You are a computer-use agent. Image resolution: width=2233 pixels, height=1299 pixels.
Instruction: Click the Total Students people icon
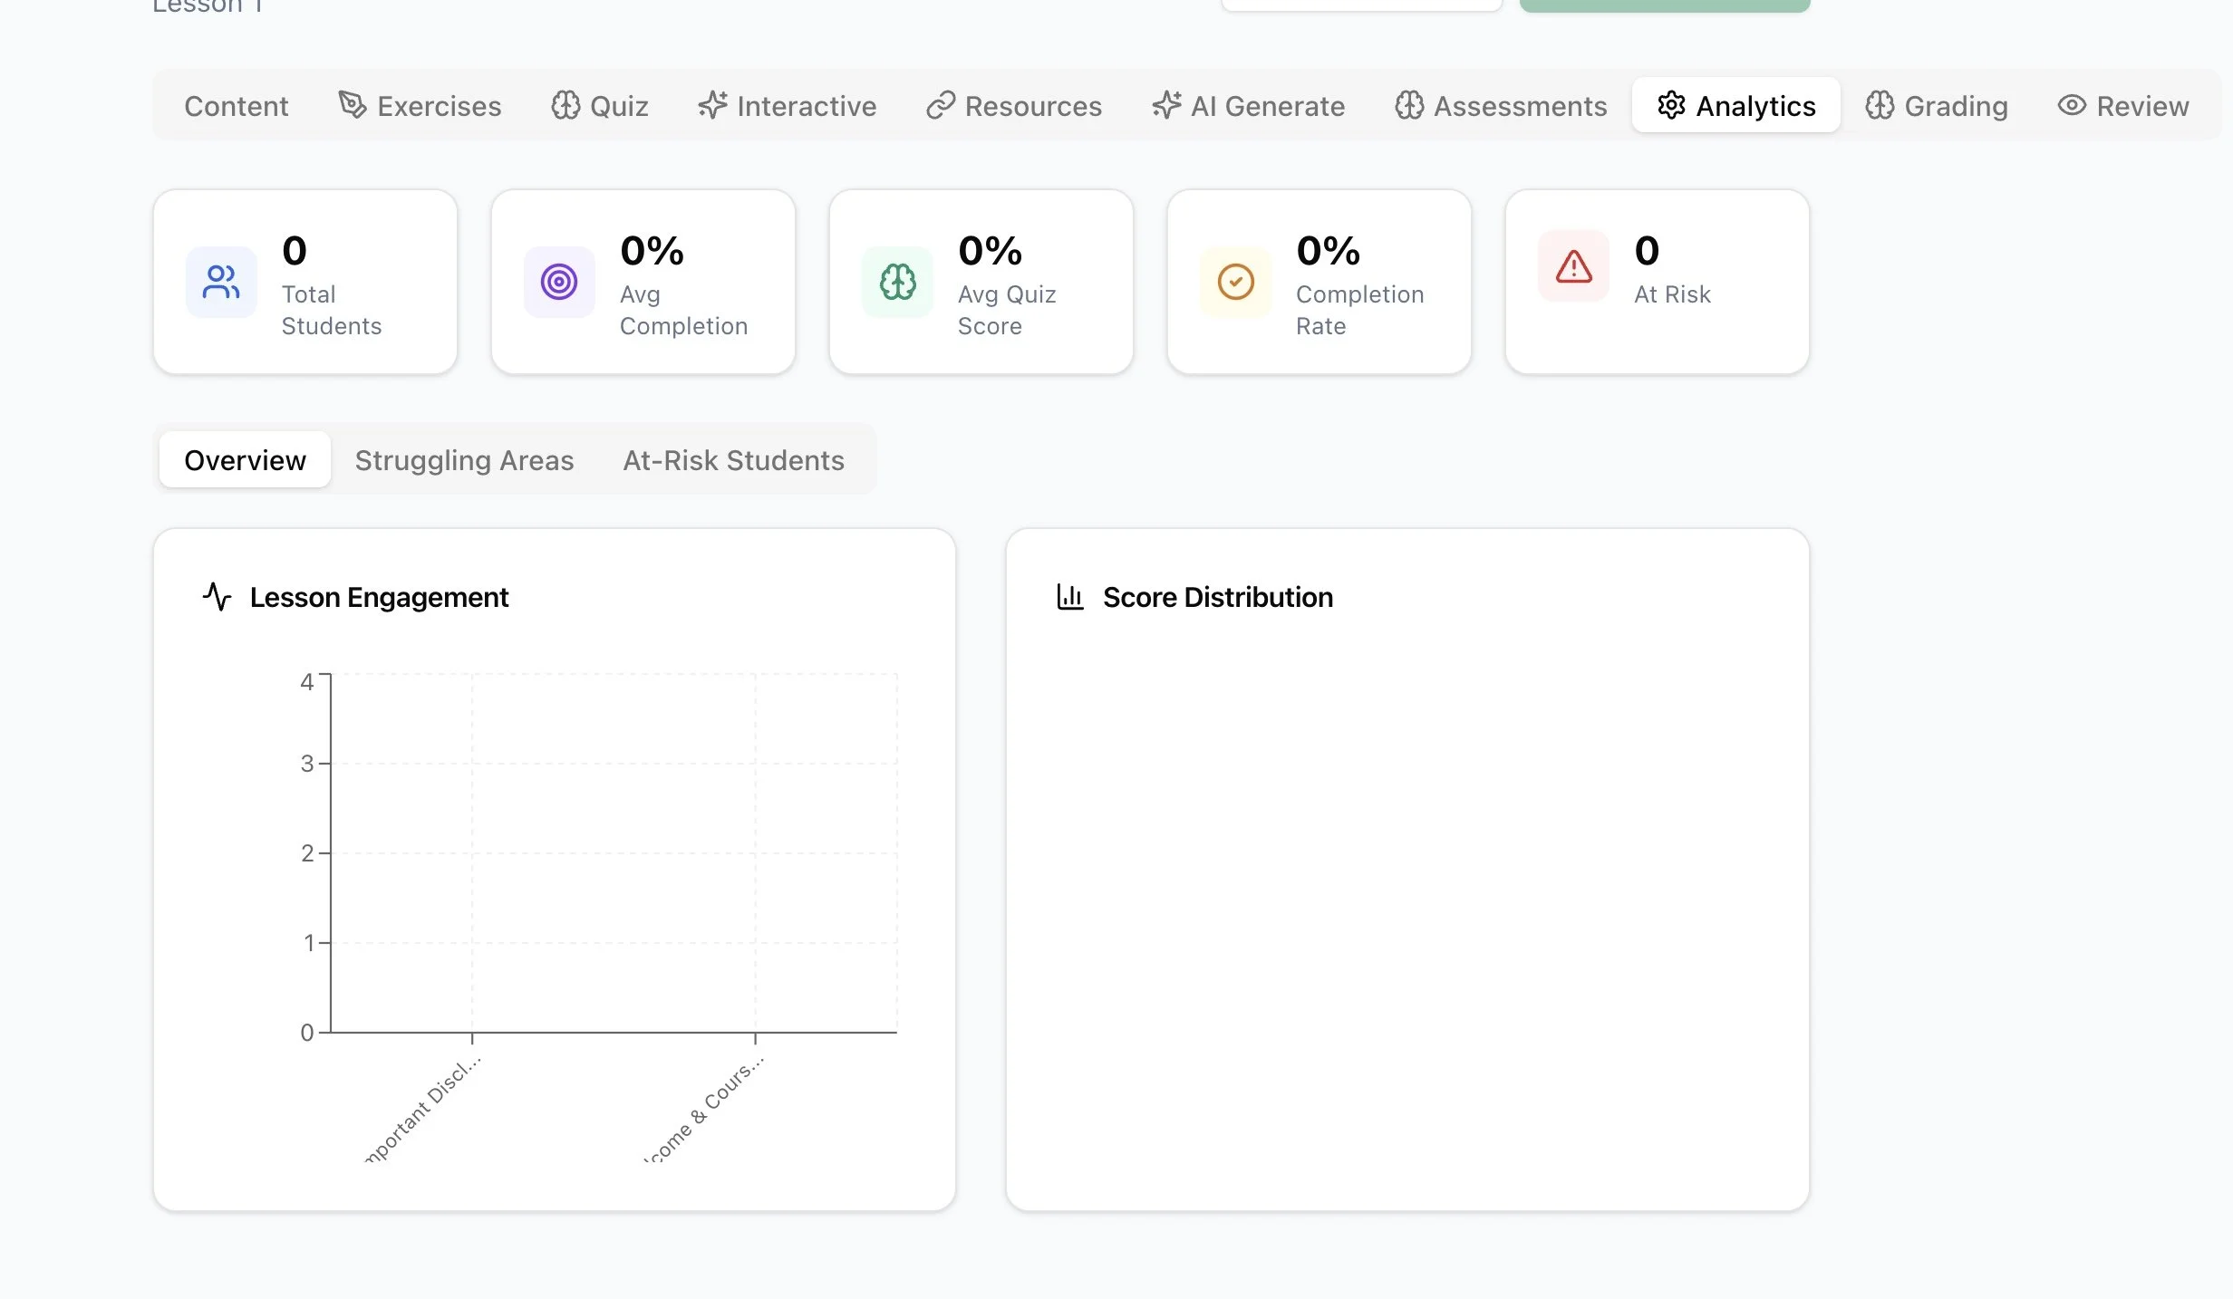tap(221, 282)
